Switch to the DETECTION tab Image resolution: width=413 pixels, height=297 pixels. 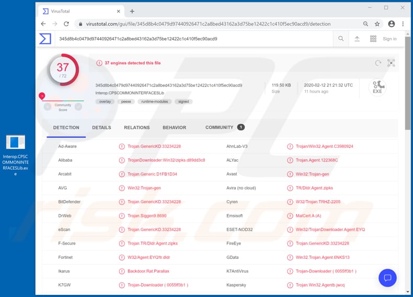click(66, 127)
